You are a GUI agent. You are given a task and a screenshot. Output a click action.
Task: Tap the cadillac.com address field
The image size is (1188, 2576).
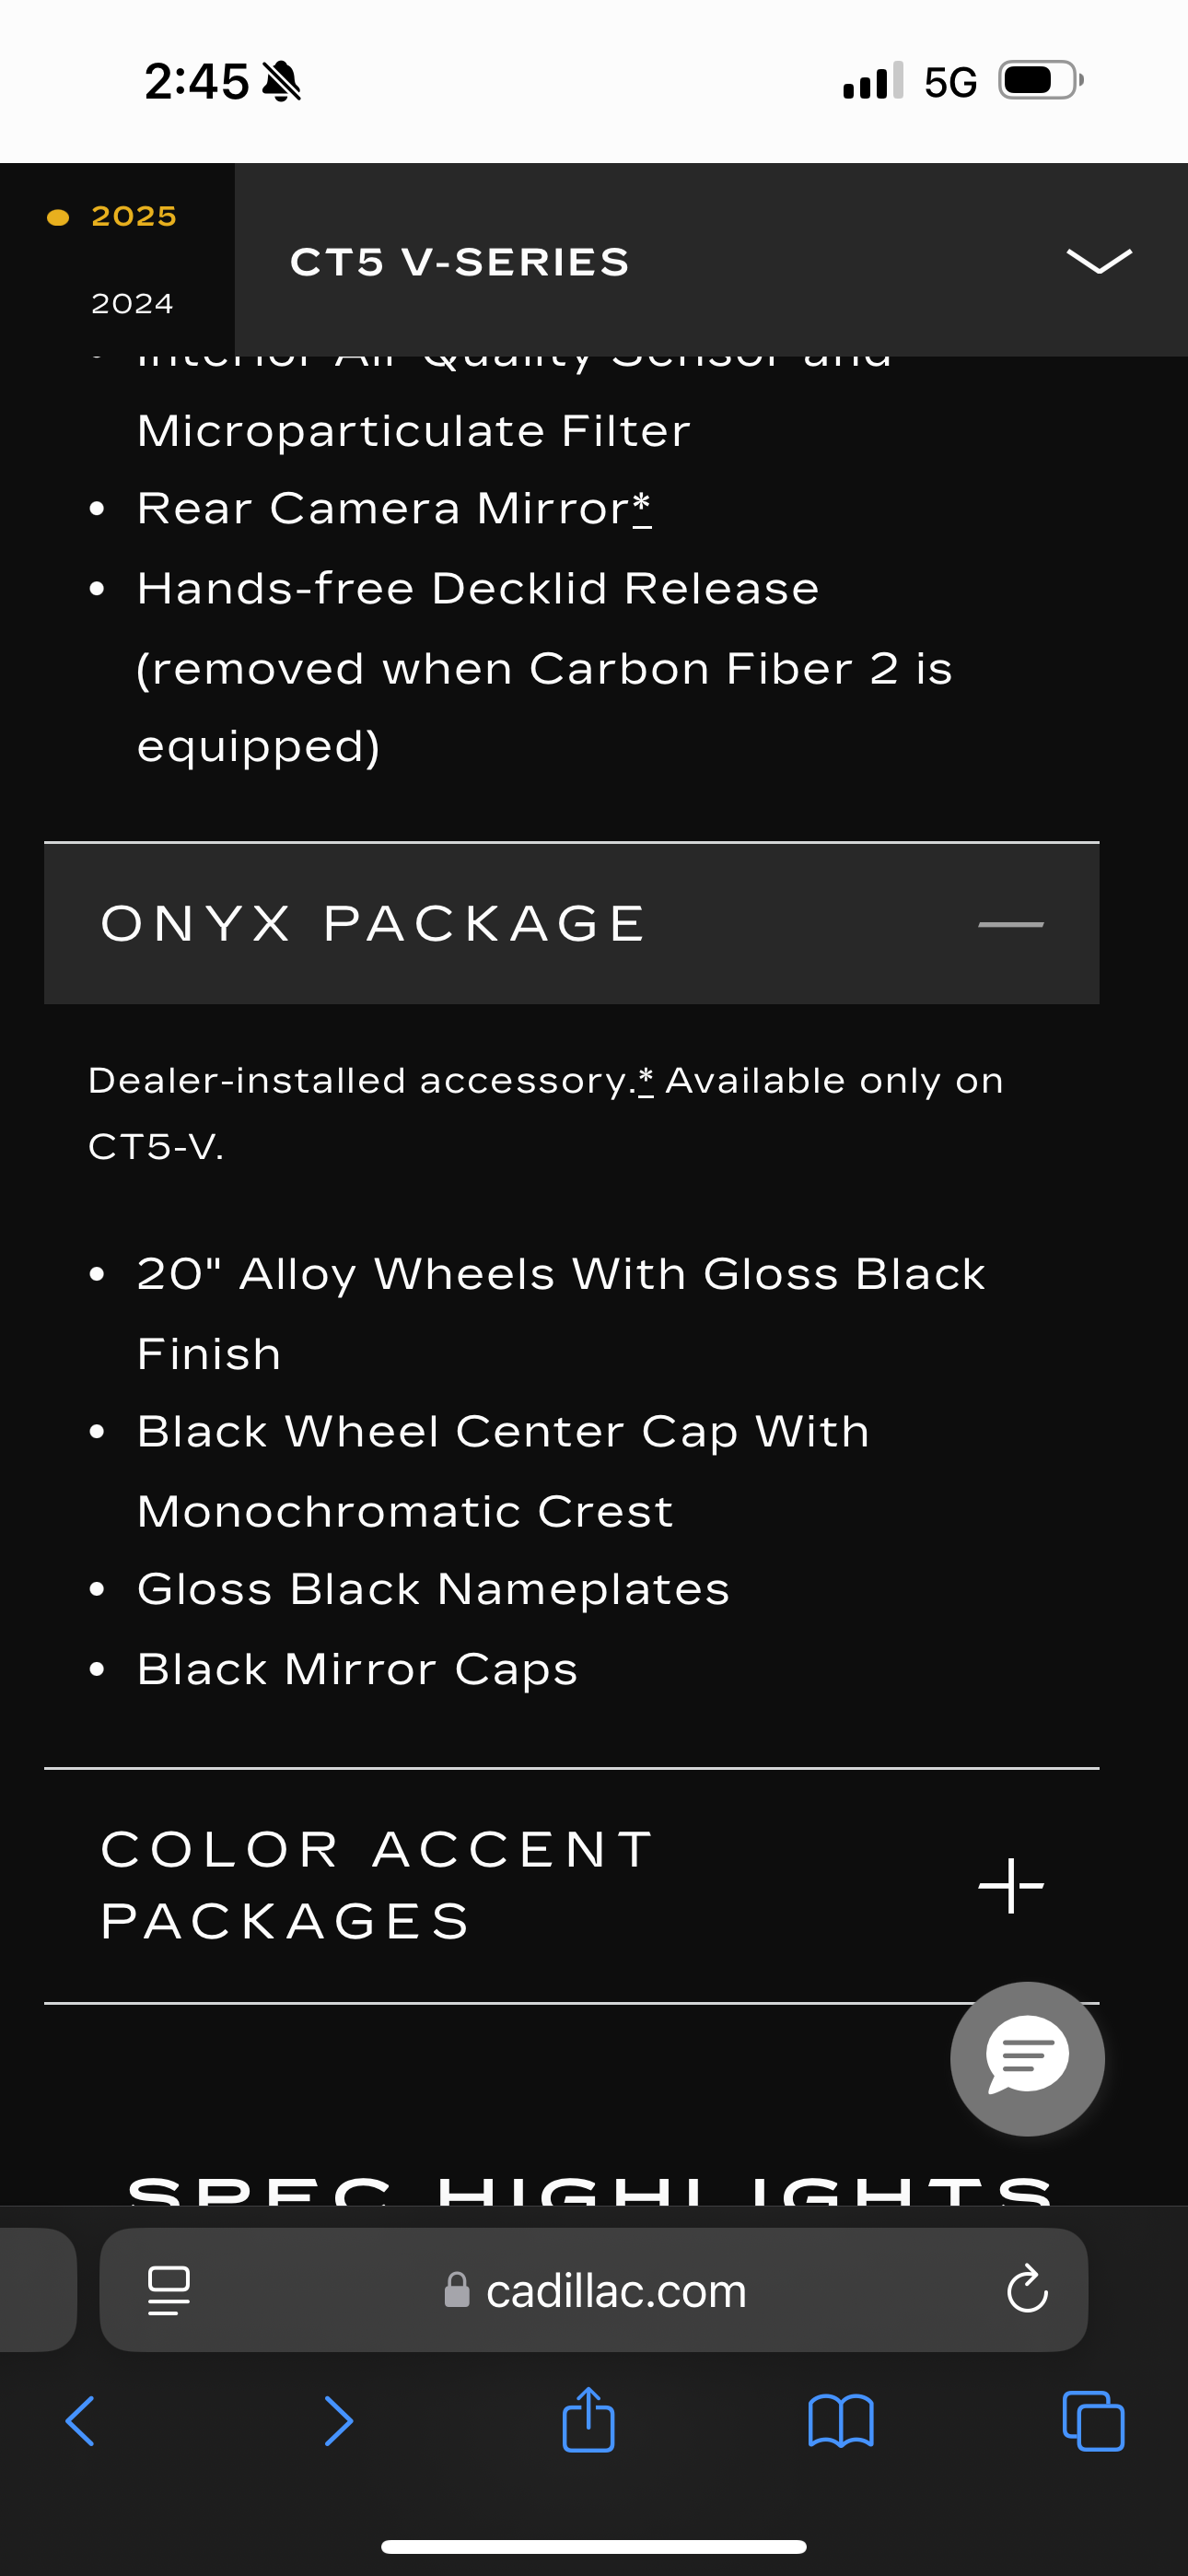tap(614, 2290)
